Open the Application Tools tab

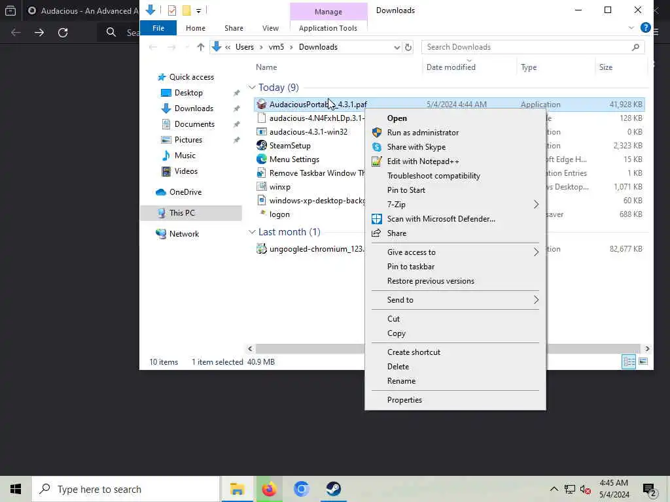click(328, 27)
